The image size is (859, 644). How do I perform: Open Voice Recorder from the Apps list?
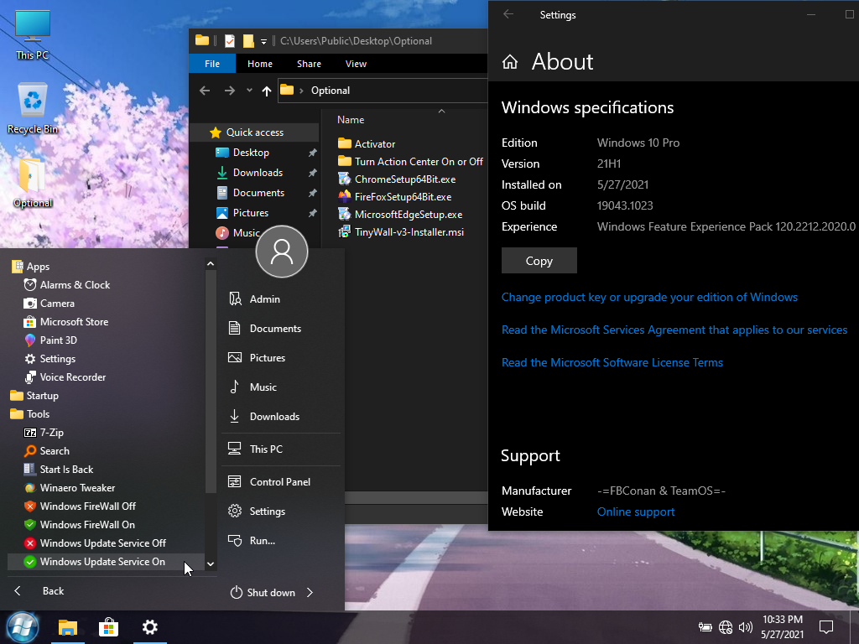coord(72,377)
